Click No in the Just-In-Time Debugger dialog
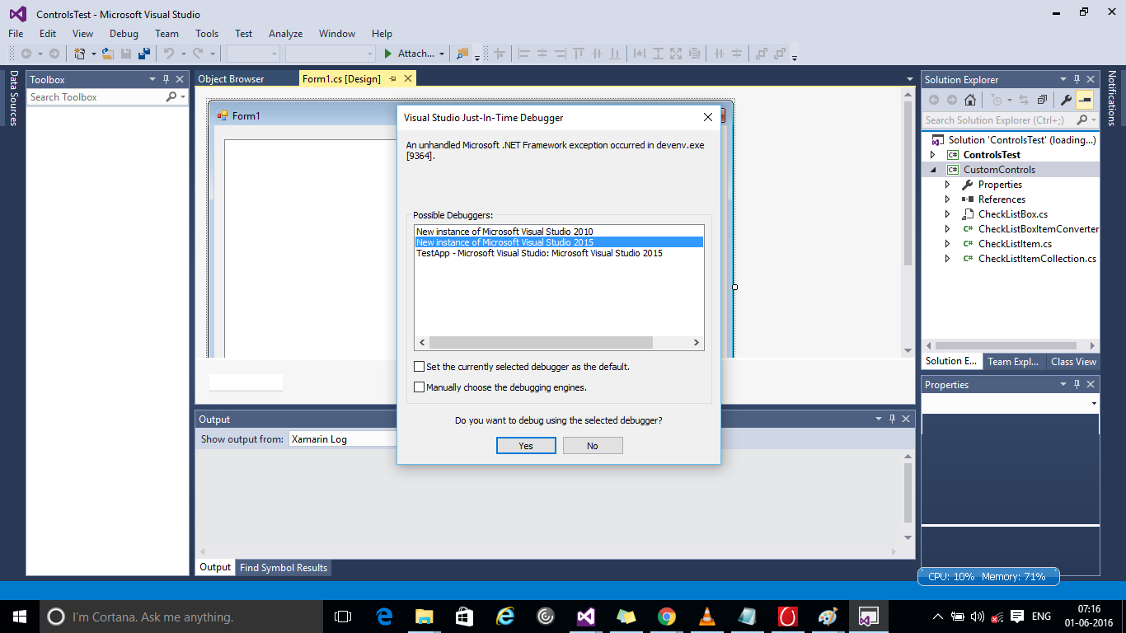 593,446
